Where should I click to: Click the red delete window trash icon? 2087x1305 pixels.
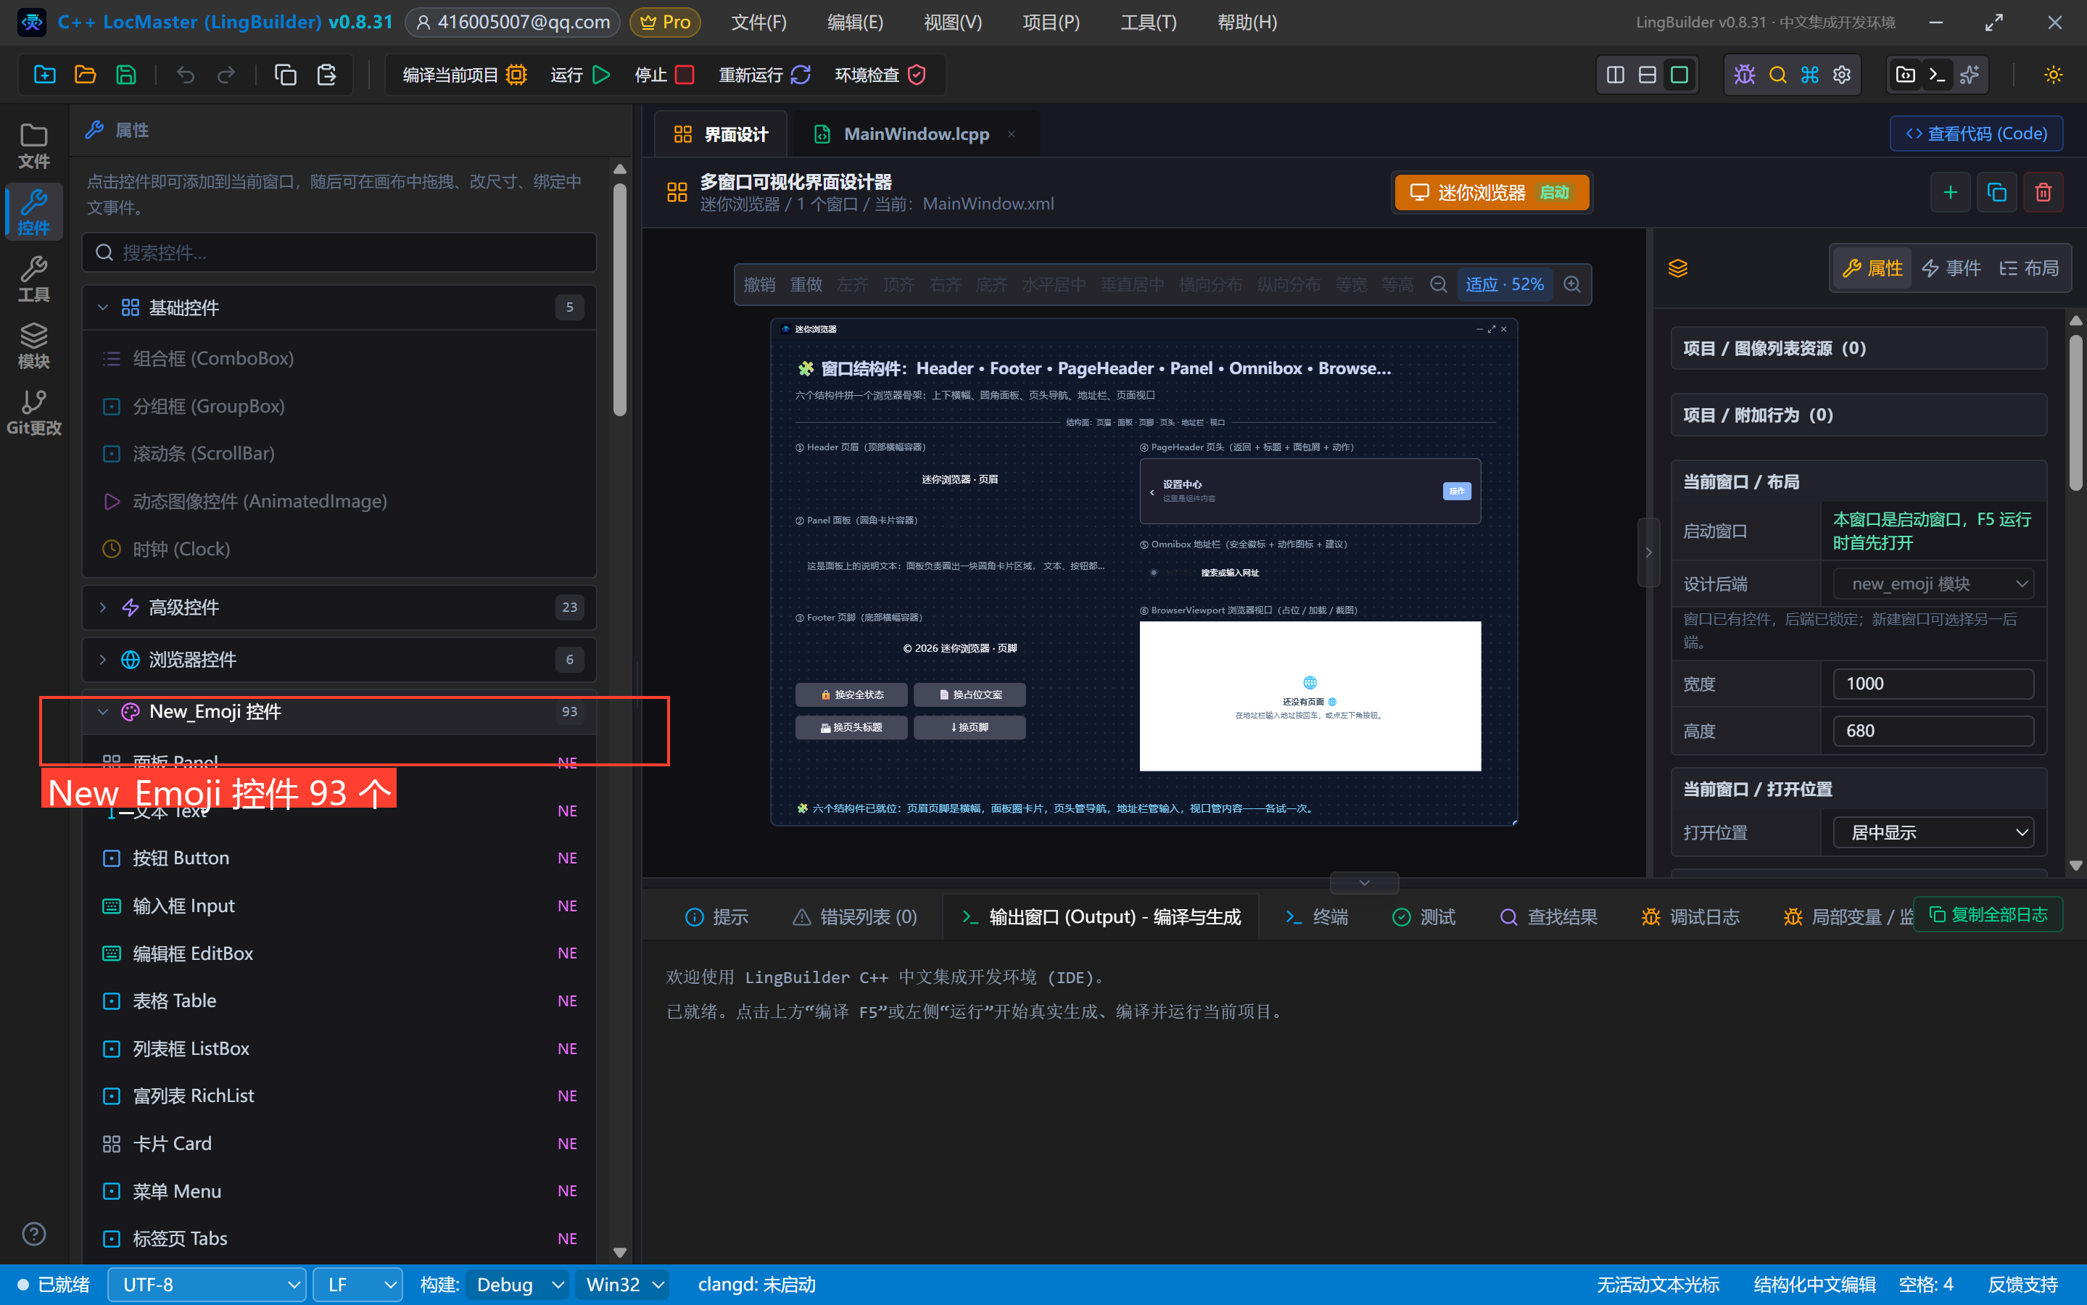[2043, 192]
